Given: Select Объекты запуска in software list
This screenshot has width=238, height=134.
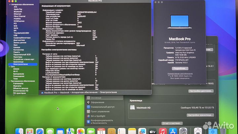Looking at the screenshot, I should click(x=20, y=88).
